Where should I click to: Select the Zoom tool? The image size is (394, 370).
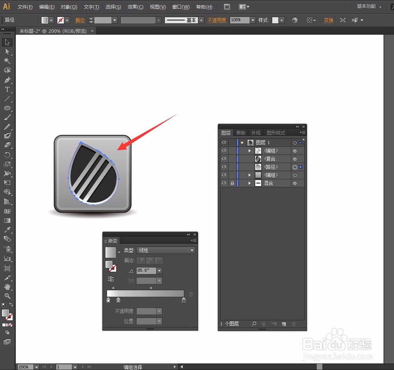(x=7, y=296)
